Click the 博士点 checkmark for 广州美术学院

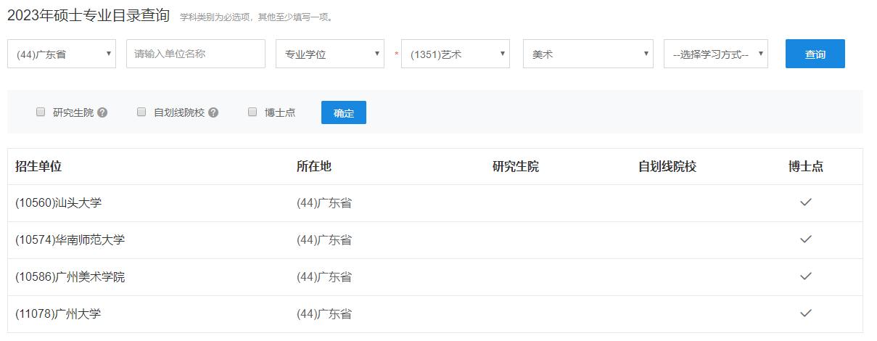[x=805, y=276]
